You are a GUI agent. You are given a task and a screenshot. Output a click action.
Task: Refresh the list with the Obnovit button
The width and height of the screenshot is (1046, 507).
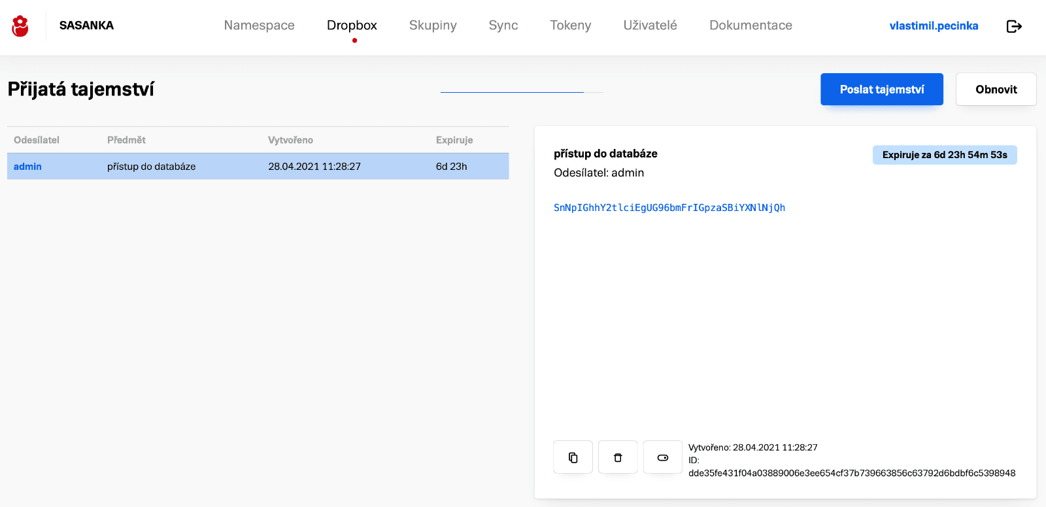996,90
